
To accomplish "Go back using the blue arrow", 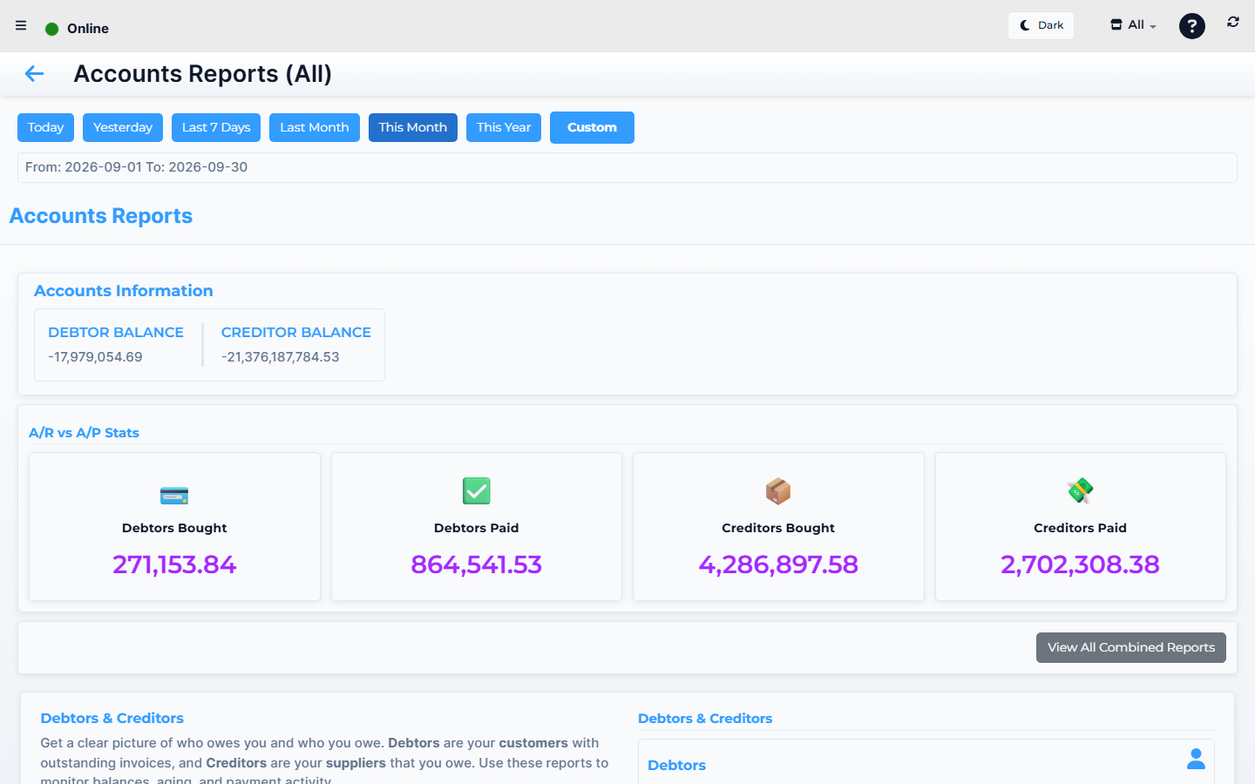I will click(34, 74).
